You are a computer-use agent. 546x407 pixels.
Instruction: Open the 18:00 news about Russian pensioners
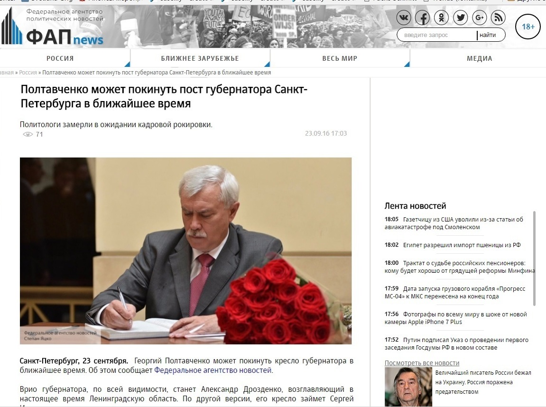pyautogui.click(x=460, y=267)
